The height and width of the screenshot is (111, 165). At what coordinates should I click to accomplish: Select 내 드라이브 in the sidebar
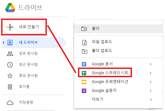click(34, 43)
